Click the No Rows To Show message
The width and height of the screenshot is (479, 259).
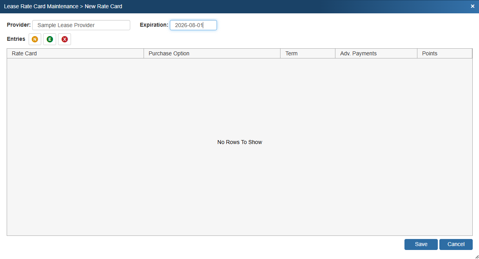(x=239, y=142)
